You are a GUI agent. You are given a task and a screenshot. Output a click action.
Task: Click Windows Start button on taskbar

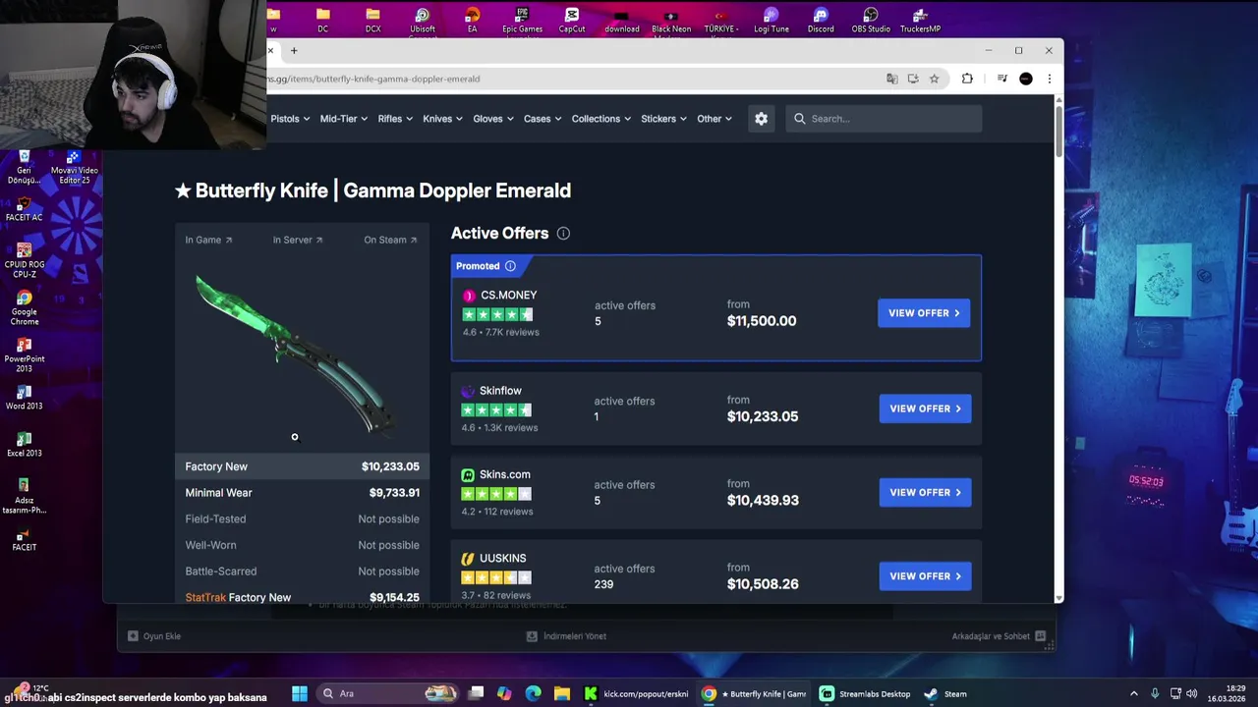pos(300,693)
